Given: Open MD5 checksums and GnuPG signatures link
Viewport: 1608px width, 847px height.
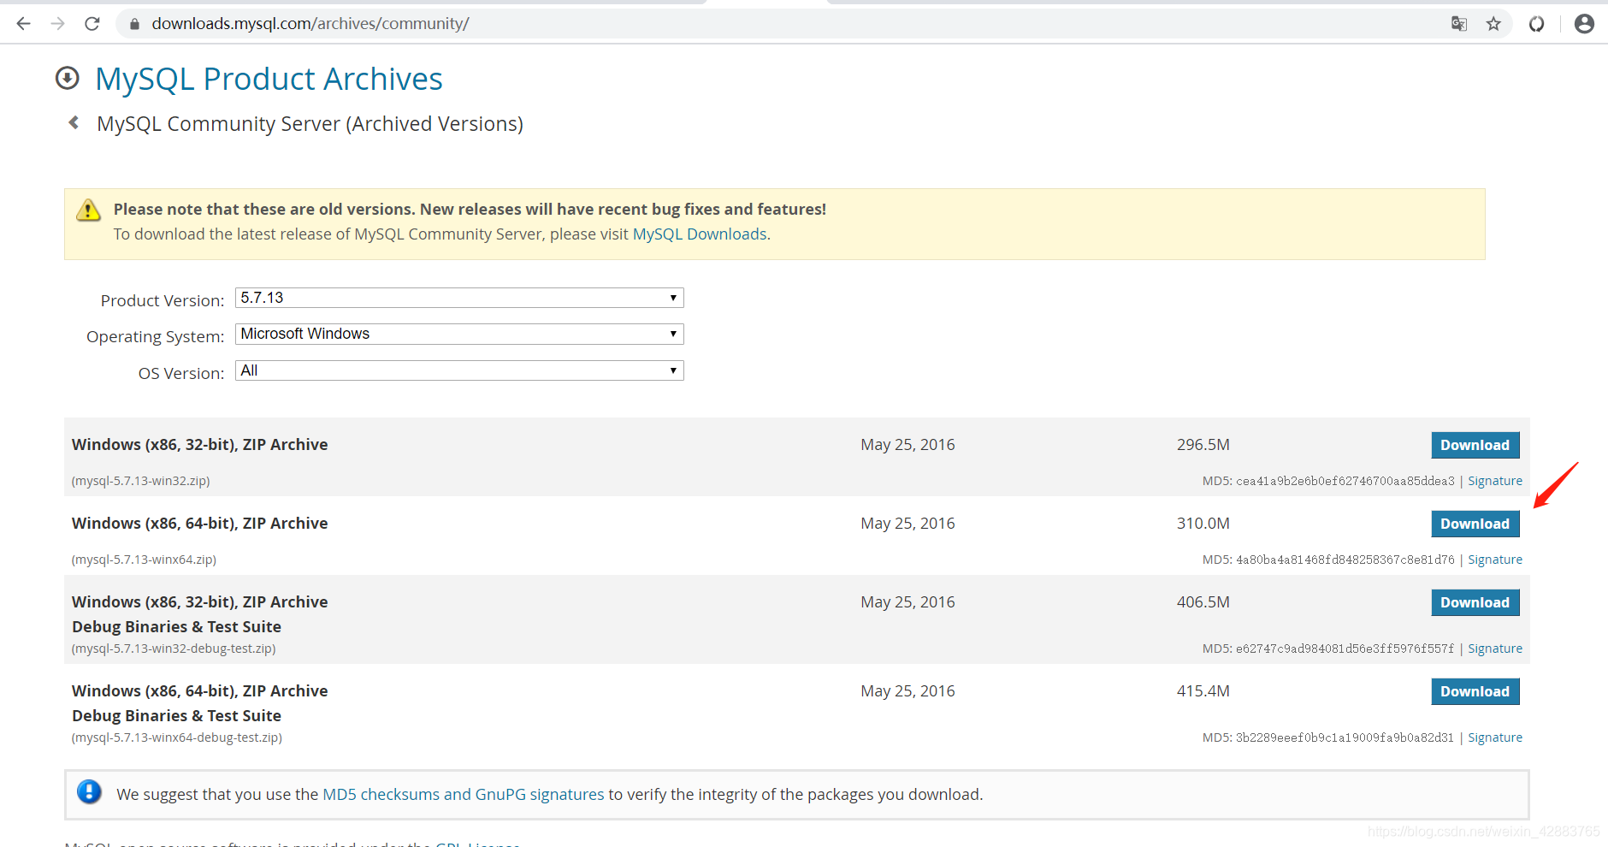Looking at the screenshot, I should click(464, 795).
